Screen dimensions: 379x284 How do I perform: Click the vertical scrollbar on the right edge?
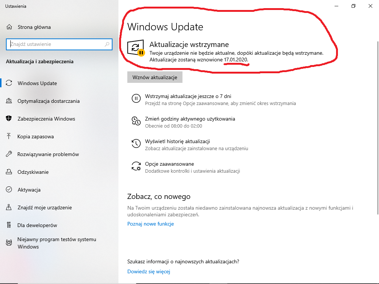point(378,128)
